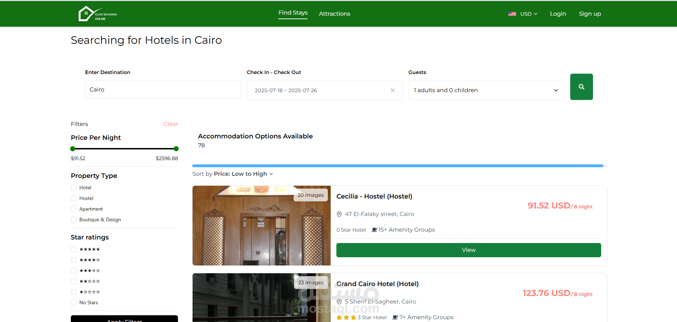Select the four-star rating checkbox
This screenshot has width=677, height=322.
[x=74, y=260]
